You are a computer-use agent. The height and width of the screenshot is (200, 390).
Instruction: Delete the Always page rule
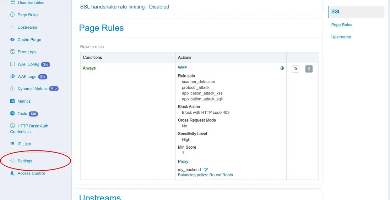coord(309,69)
